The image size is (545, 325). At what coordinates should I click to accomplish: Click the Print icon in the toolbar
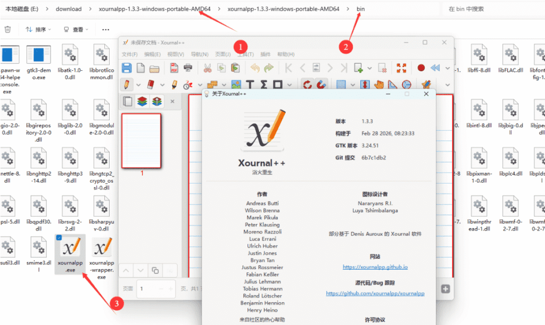point(188,68)
